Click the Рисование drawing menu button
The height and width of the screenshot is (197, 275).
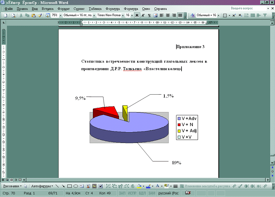[x=12, y=186]
